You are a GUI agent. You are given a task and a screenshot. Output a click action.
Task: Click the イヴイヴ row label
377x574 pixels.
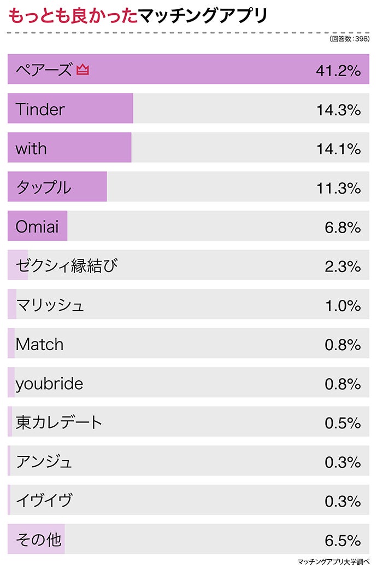tap(44, 500)
